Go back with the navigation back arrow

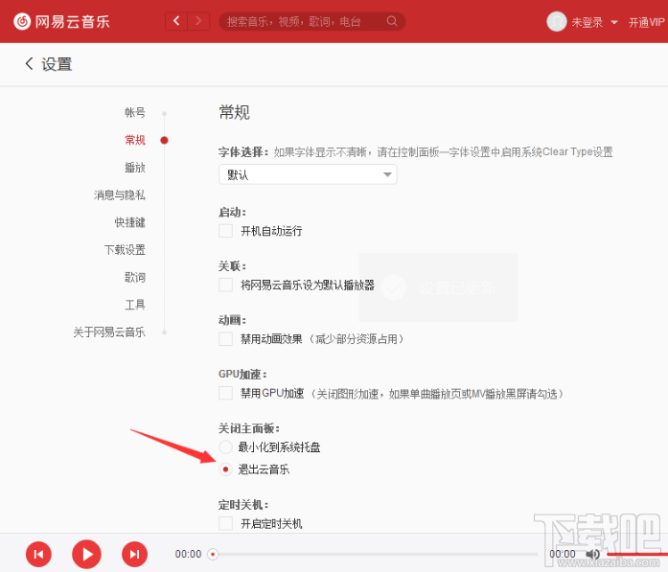coord(176,21)
